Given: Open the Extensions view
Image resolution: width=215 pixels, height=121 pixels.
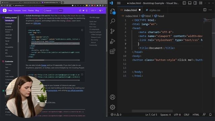Looking at the screenshot, I should (113, 51).
